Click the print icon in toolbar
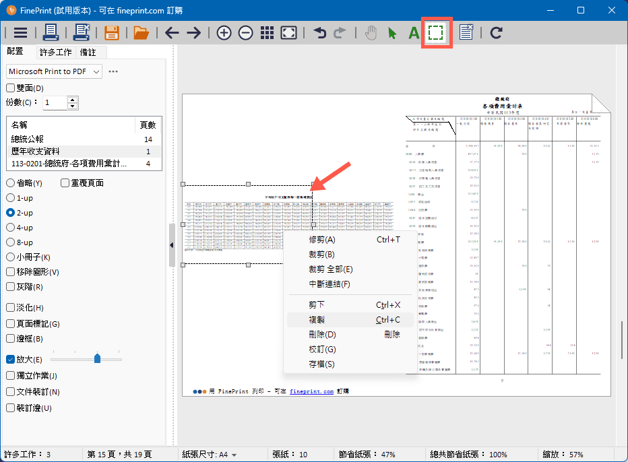This screenshot has height=462, width=628. tap(51, 32)
